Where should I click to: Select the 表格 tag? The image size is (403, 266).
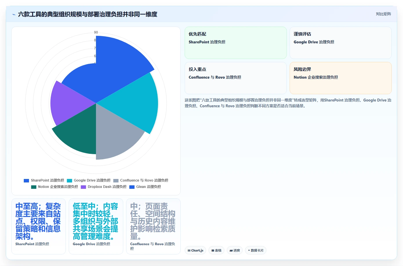click(216, 250)
